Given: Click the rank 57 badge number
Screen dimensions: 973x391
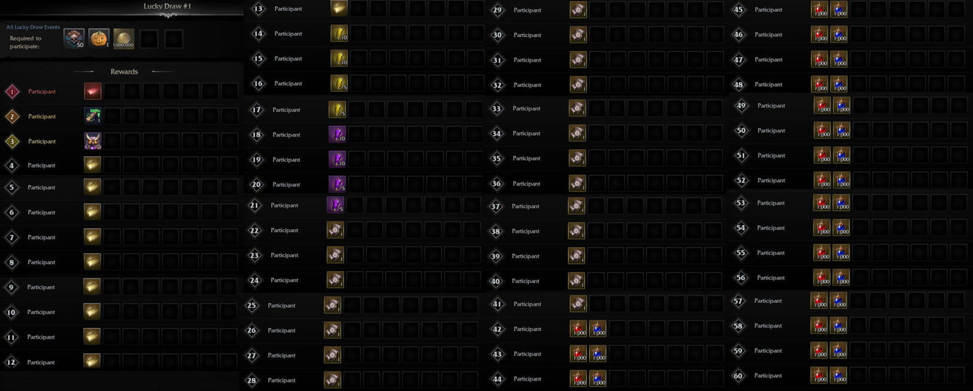Looking at the screenshot, I should pyautogui.click(x=738, y=301).
